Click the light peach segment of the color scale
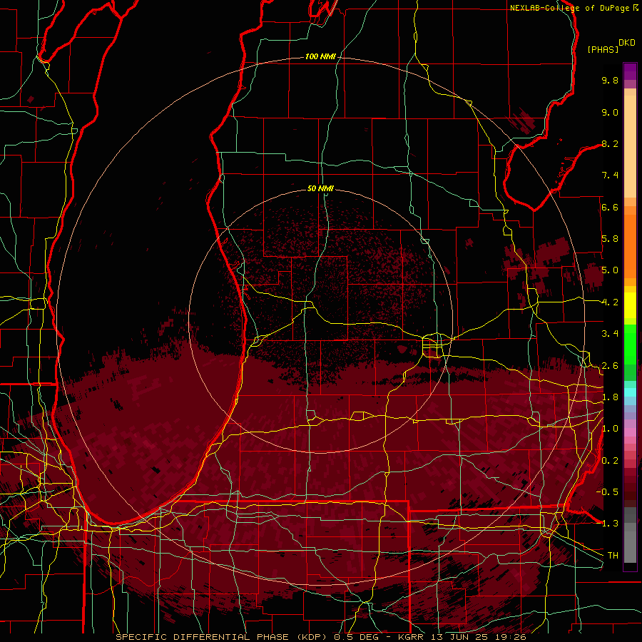 630,148
